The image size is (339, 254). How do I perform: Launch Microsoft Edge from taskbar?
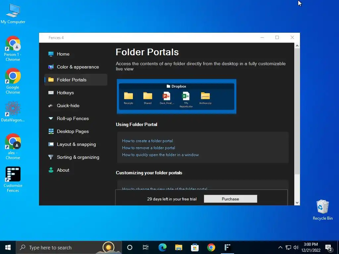[162, 247]
